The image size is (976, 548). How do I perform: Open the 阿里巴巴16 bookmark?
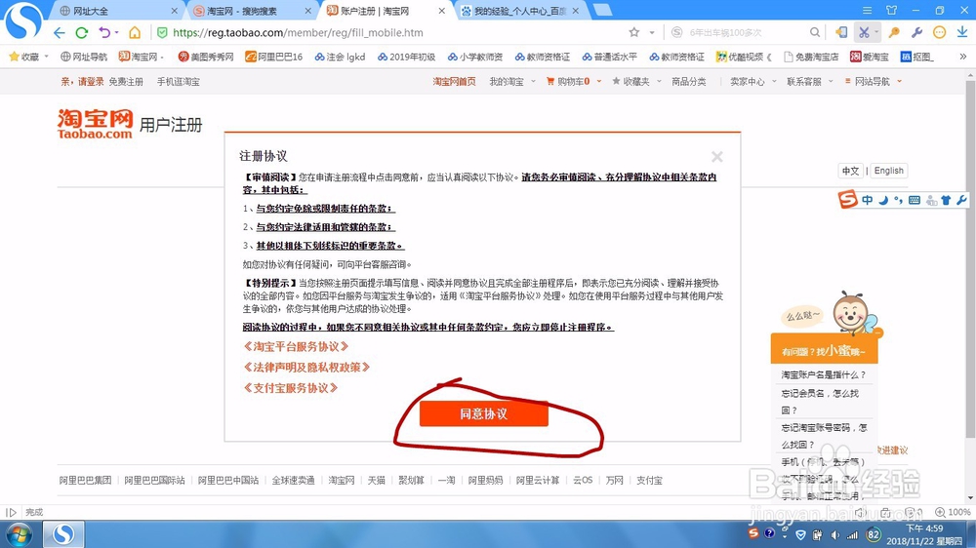click(273, 57)
